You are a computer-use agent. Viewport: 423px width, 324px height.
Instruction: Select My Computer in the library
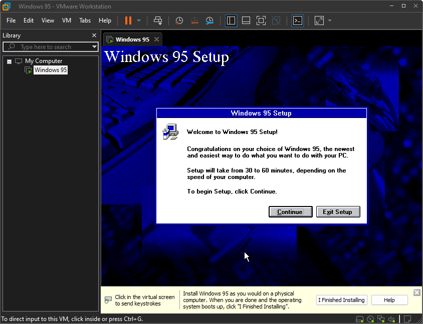[x=44, y=61]
